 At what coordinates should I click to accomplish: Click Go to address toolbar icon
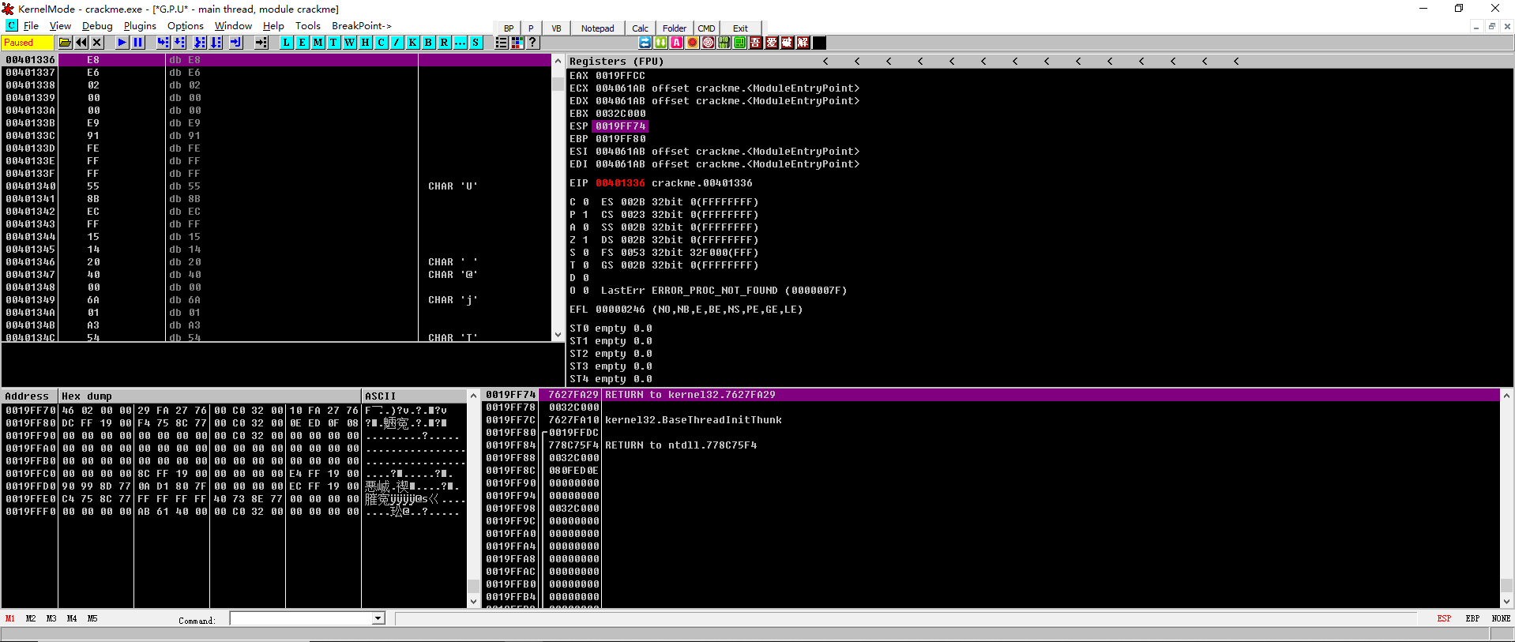[261, 43]
